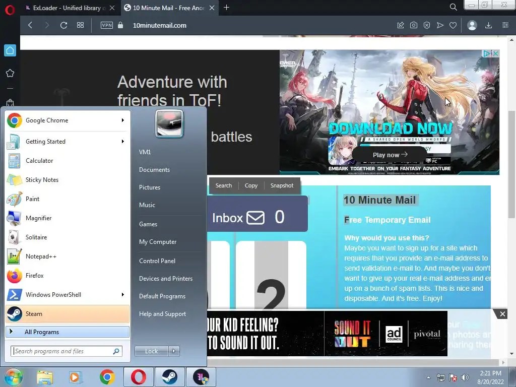Image resolution: width=516 pixels, height=387 pixels.
Task: Open volume control in system tray
Action: (x=465, y=377)
